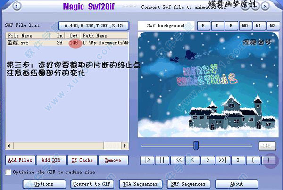Click the Path Name column header
The width and height of the screenshot is (283, 190).
click(104, 36)
